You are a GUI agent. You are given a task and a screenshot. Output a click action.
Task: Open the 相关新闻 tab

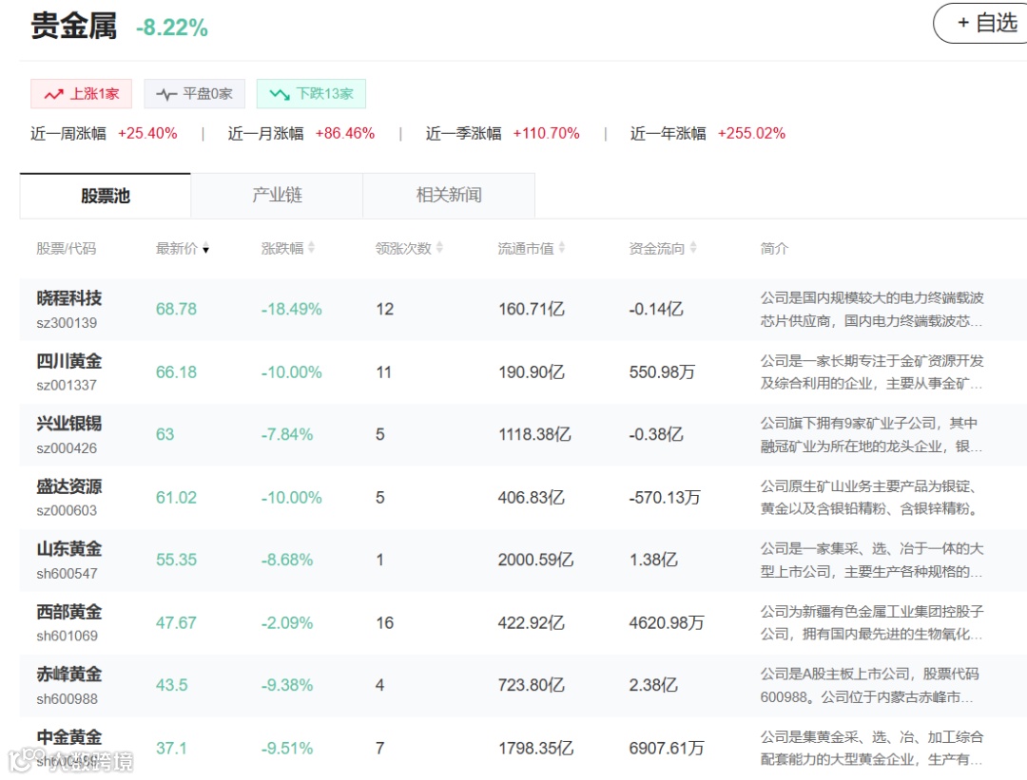(x=449, y=196)
